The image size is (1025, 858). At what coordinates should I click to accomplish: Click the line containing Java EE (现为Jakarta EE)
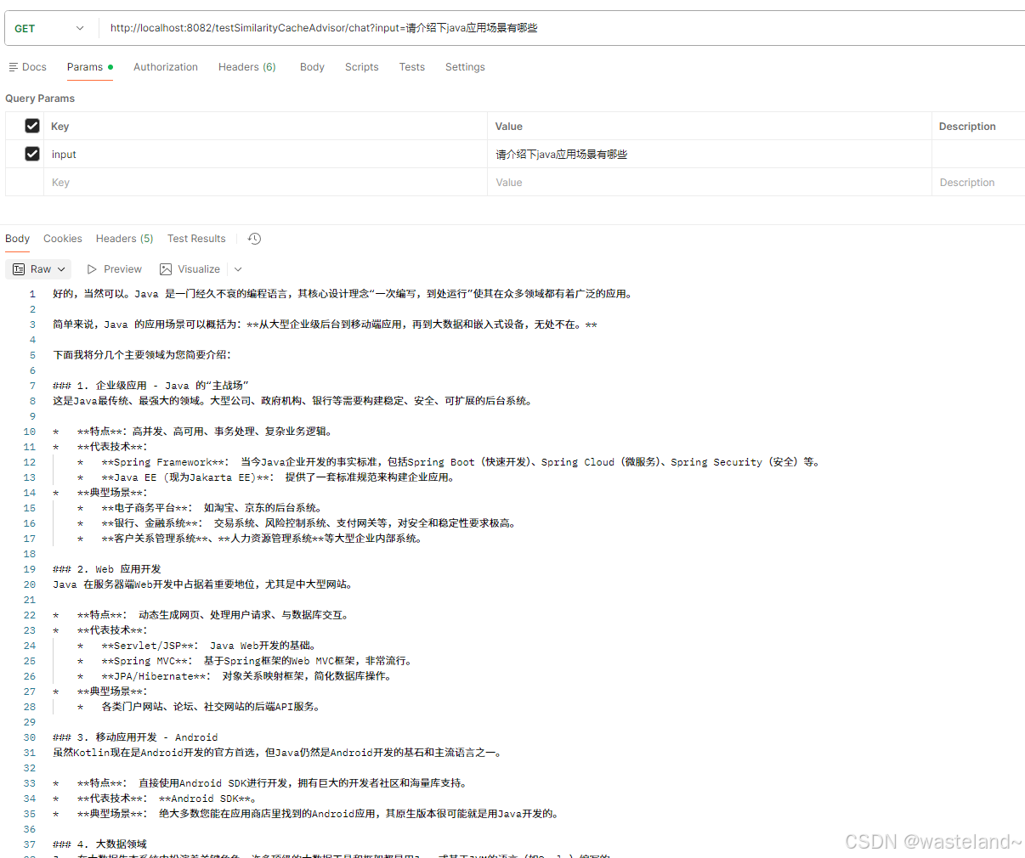pyautogui.click(x=266, y=477)
